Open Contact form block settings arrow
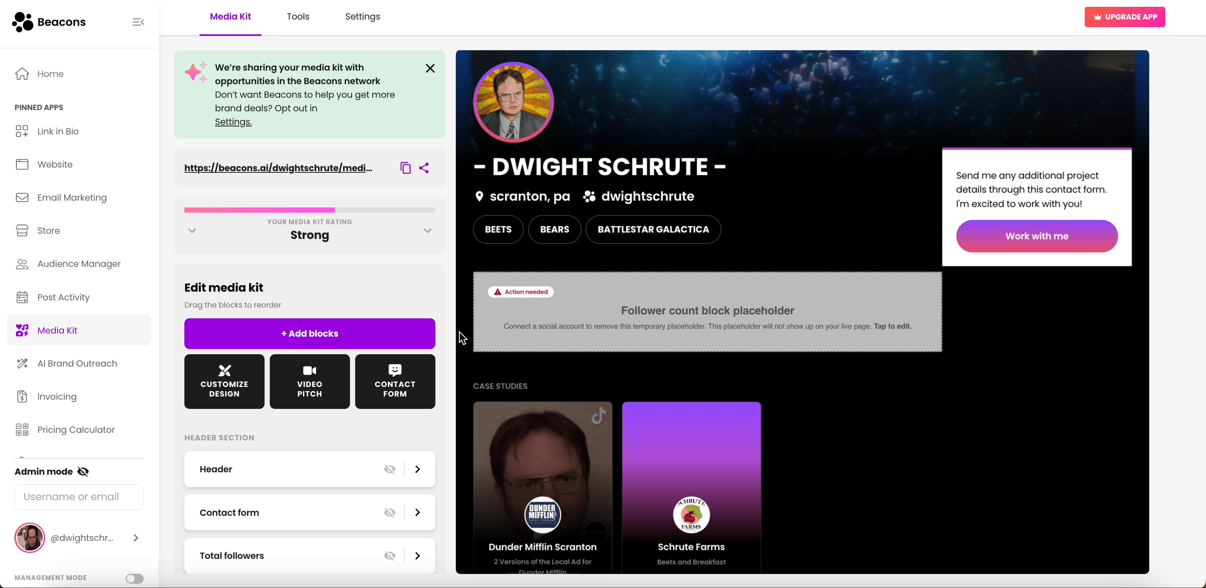Image resolution: width=1206 pixels, height=588 pixels. tap(417, 513)
